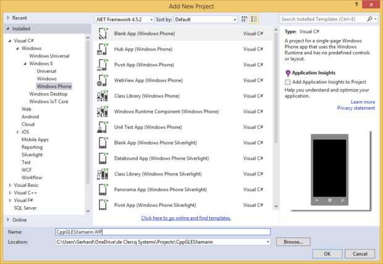383x264 pixels.
Task: Click the Blank App (Windows Phone Silverlight) icon
Action: 103,143
